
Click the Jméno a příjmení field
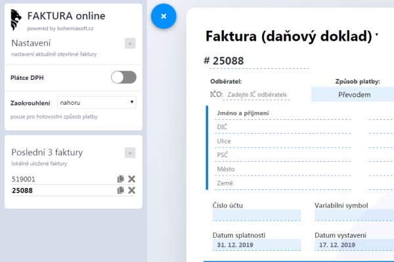pos(282,113)
